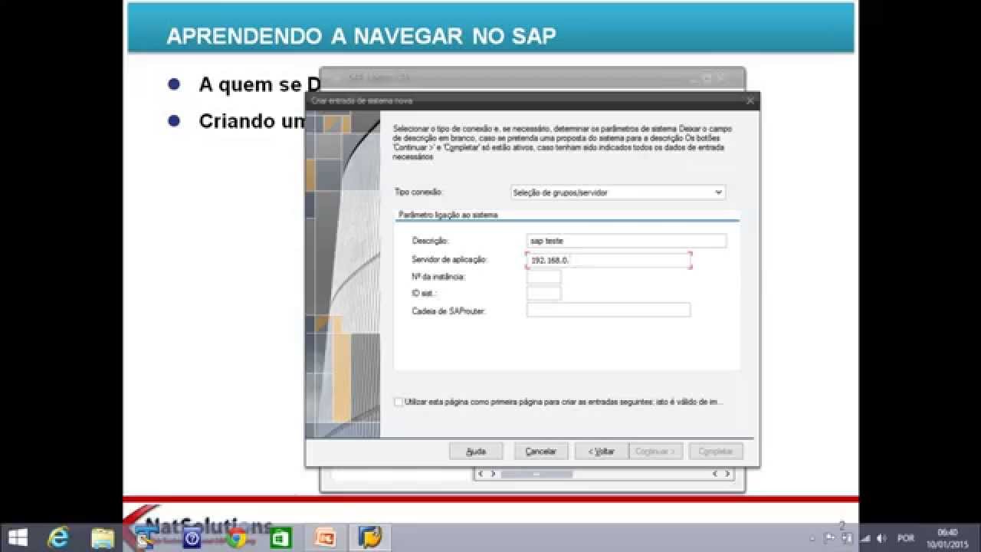
Task: Click the volume speaker tray icon
Action: 881,538
